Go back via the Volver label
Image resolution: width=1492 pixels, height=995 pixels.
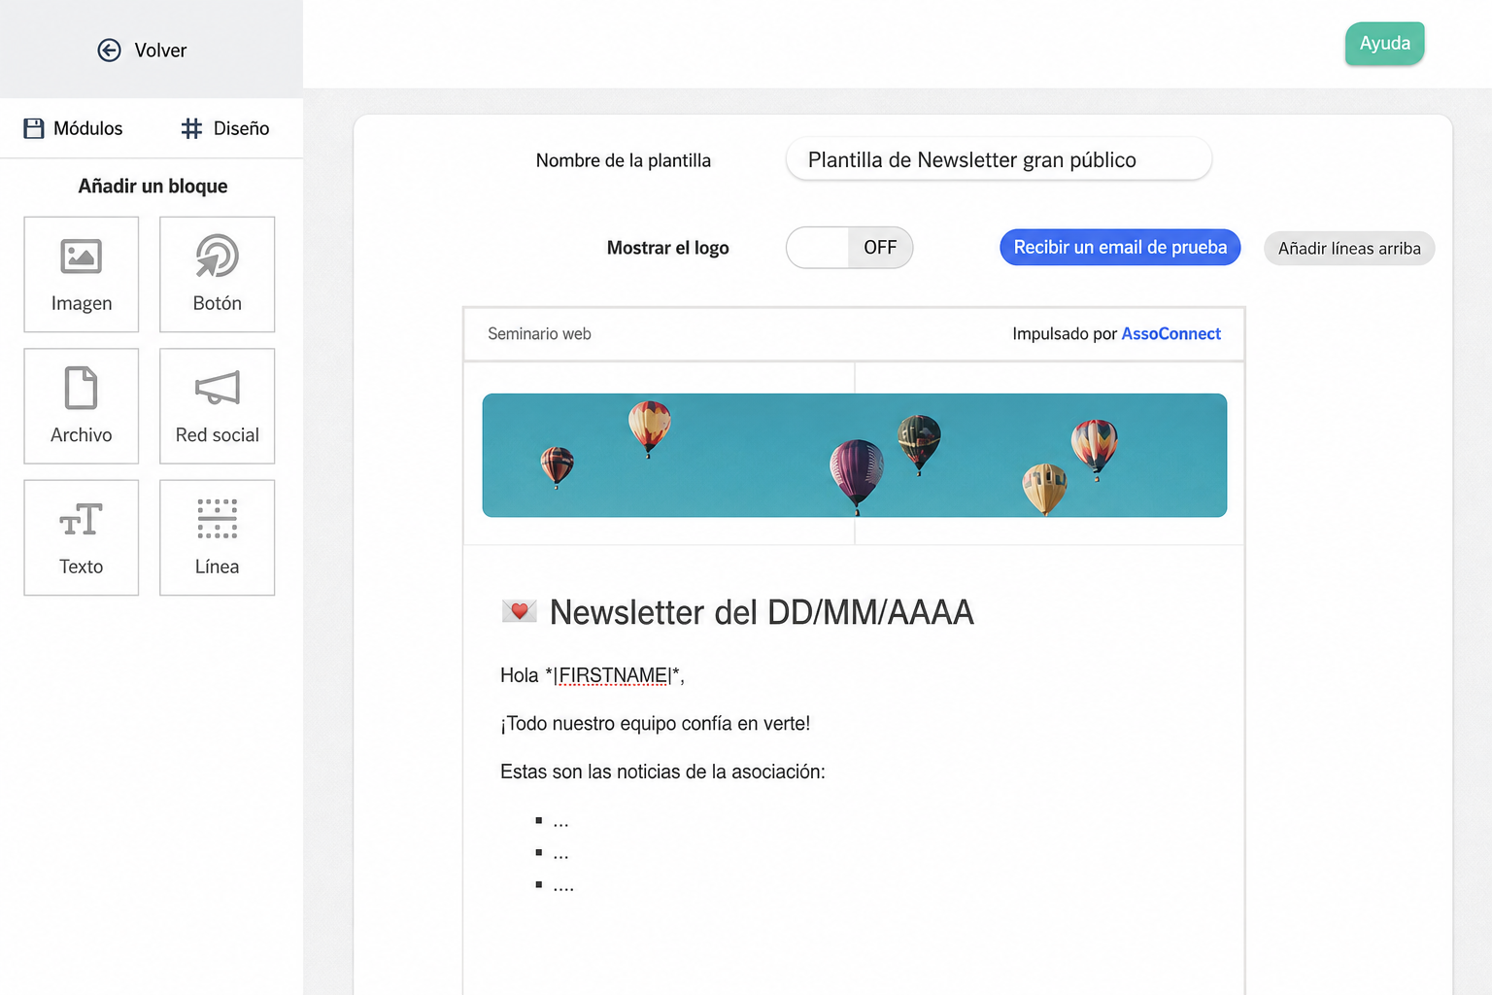click(160, 51)
